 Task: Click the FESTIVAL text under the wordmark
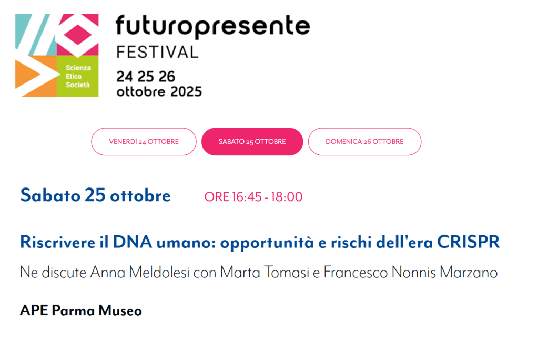(x=157, y=52)
